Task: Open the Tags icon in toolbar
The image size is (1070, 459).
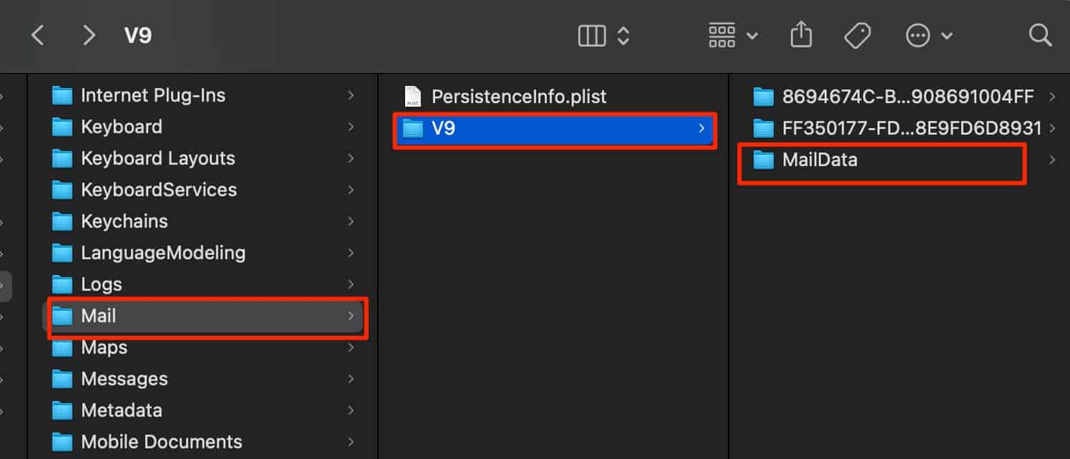Action: [857, 35]
